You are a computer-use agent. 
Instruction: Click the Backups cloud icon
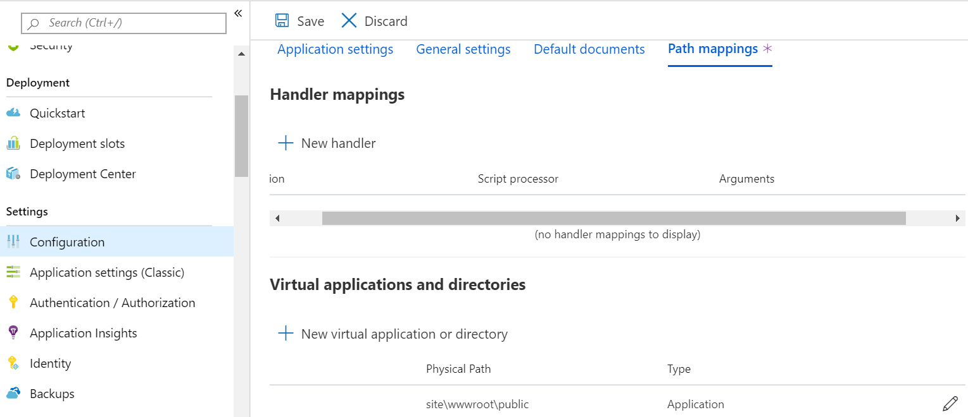coord(13,394)
